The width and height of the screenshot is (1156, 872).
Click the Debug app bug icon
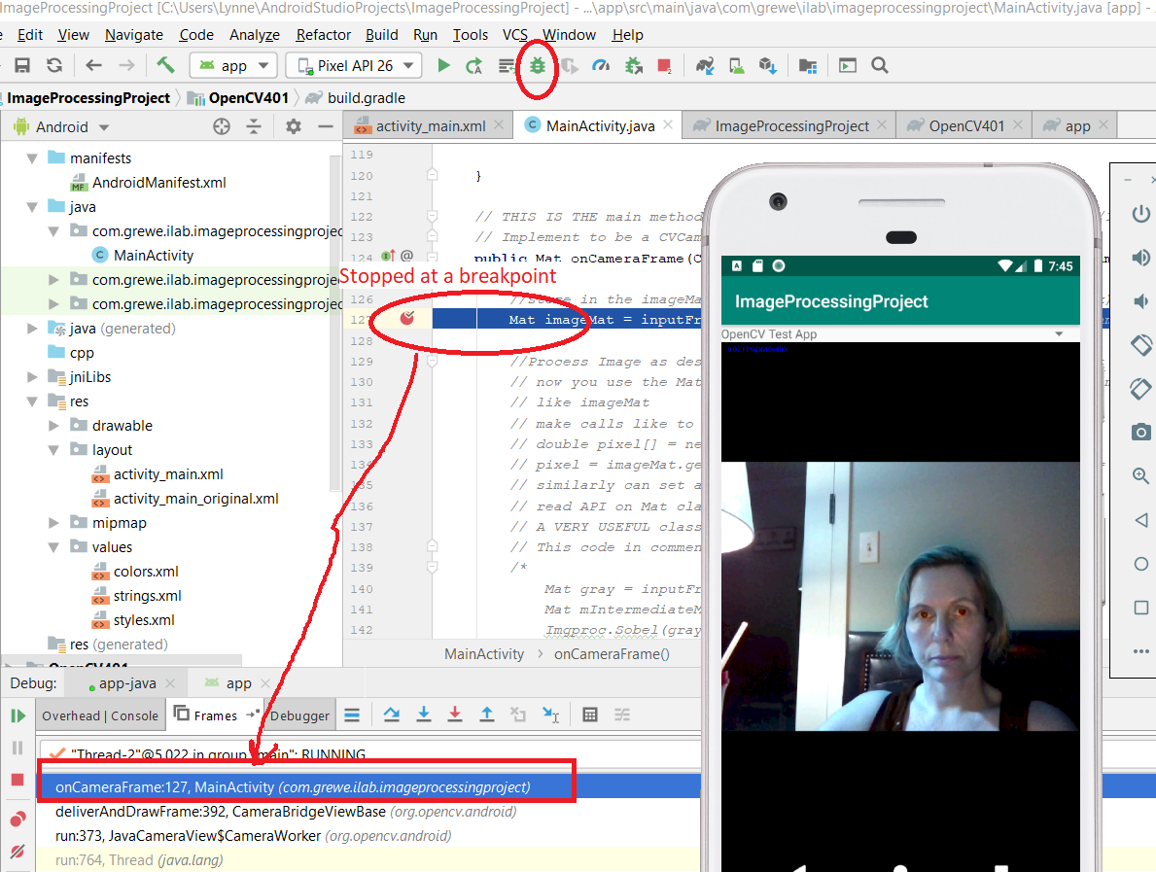(537, 66)
